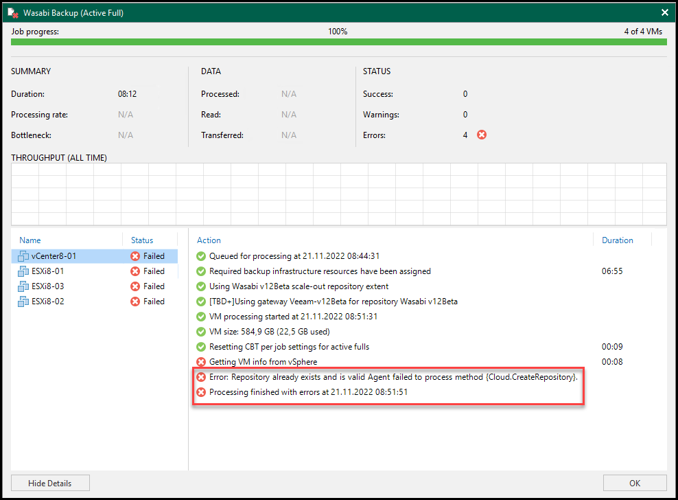Click the 'THROUGHPUT (ALL TIME)' heading
The width and height of the screenshot is (678, 500).
pyautogui.click(x=59, y=158)
